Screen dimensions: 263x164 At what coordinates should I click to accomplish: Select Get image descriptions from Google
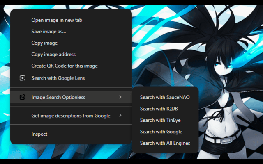click(71, 116)
